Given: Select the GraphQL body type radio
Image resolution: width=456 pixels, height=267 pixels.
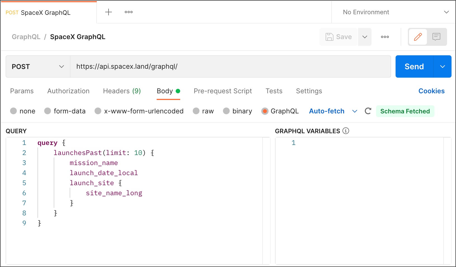Looking at the screenshot, I should tap(265, 111).
